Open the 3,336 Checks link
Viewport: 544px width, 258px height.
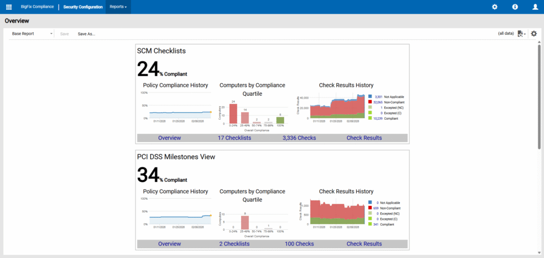click(x=299, y=138)
